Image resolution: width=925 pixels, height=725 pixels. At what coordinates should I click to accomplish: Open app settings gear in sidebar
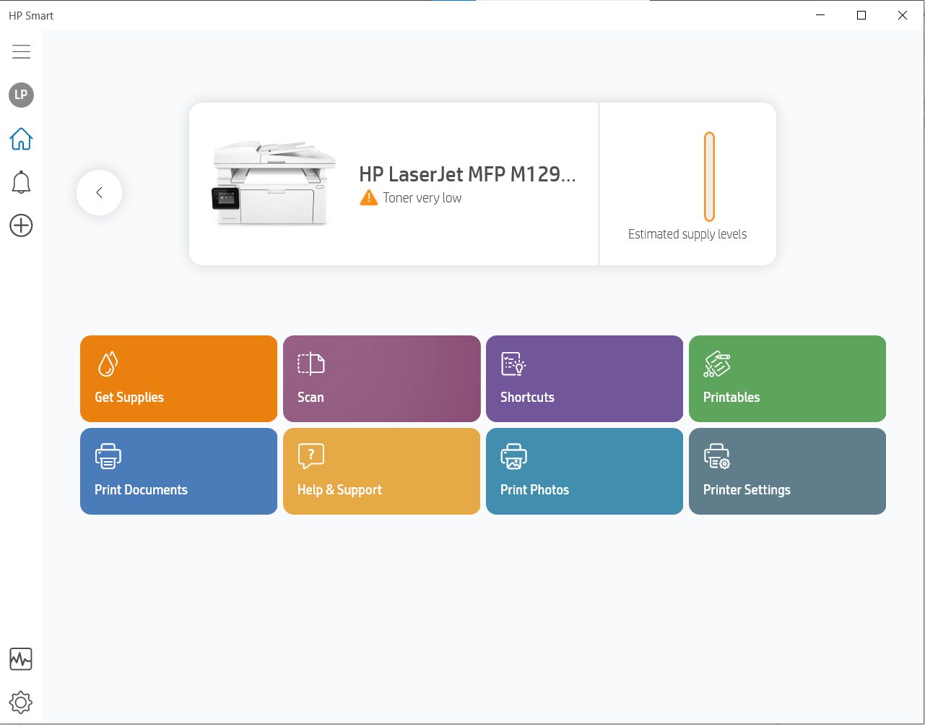(21, 702)
